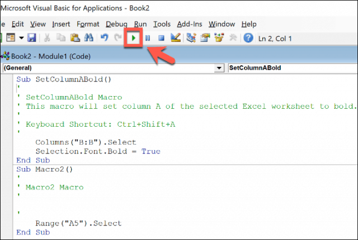The image size is (358, 240).
Task: Click the Reset stop button in toolbar
Action: point(162,38)
